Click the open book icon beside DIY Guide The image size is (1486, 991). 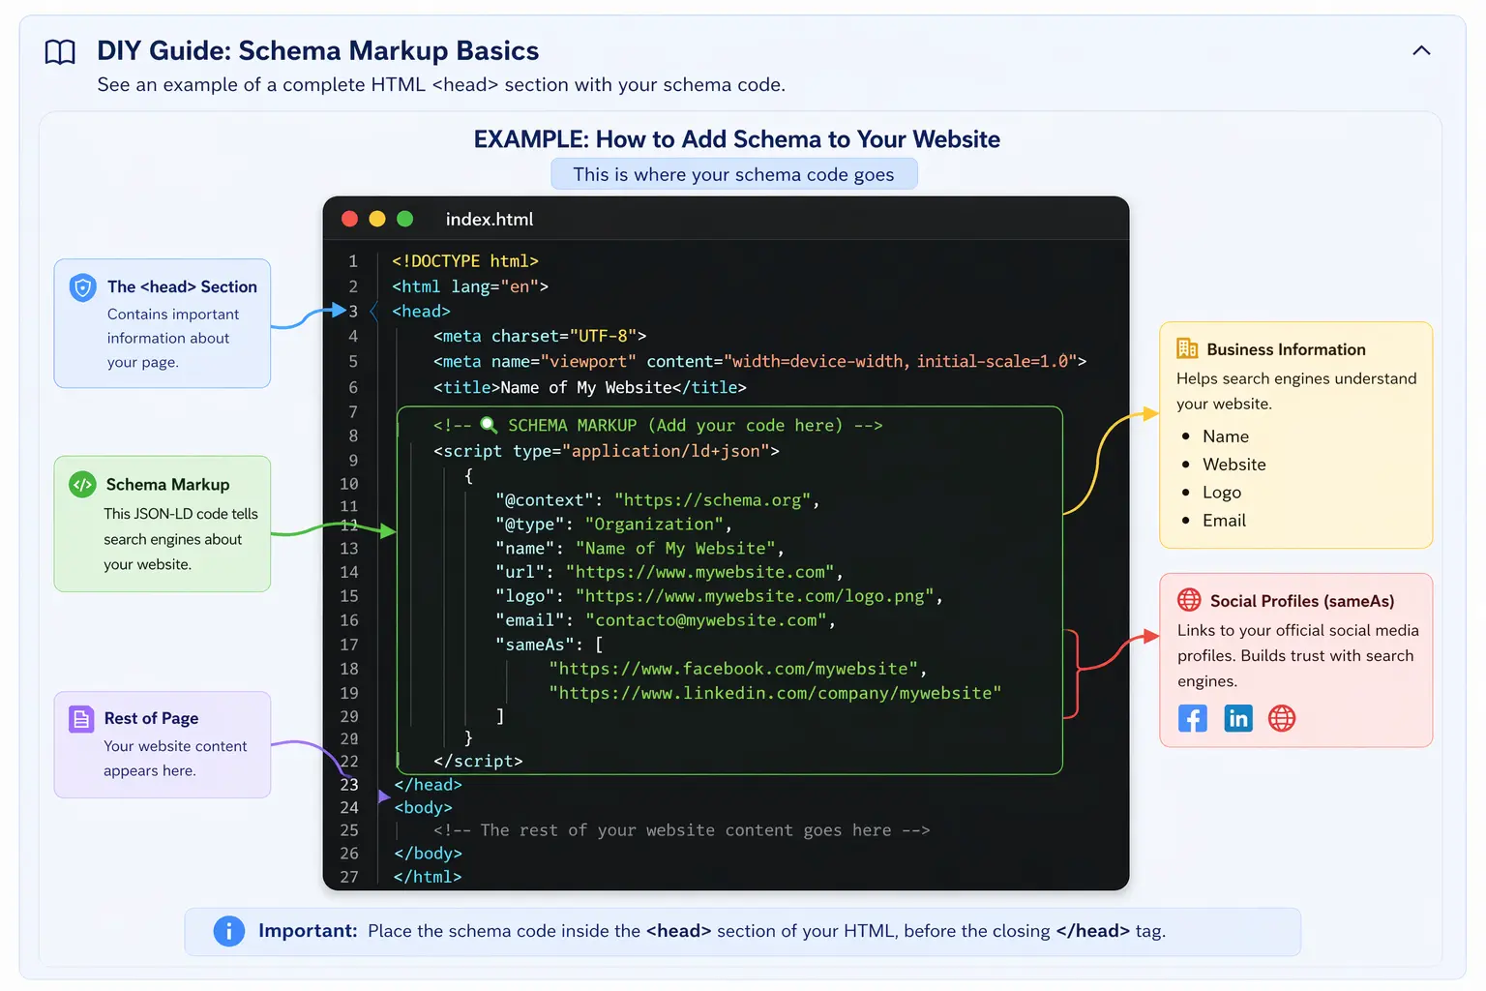click(x=60, y=52)
